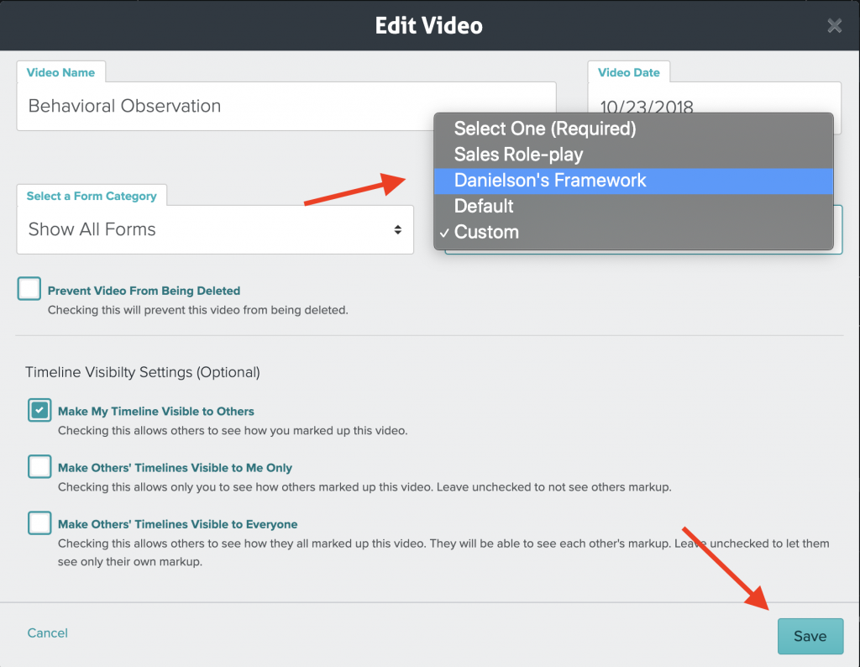Enable Prevent Video From Being Deleted checkbox
This screenshot has width=860, height=667.
(29, 288)
